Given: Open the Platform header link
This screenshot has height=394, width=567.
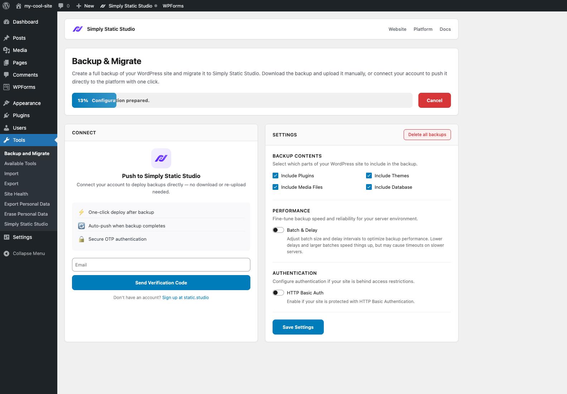Looking at the screenshot, I should 423,29.
